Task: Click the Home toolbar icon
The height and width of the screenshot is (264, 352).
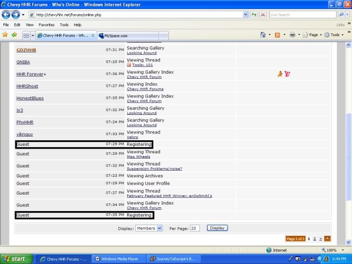Action: pos(263,35)
